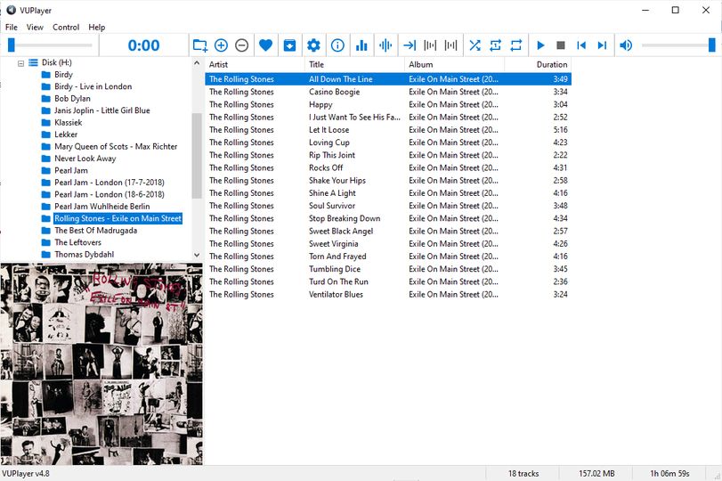Select the Let It Loose track

point(388,130)
